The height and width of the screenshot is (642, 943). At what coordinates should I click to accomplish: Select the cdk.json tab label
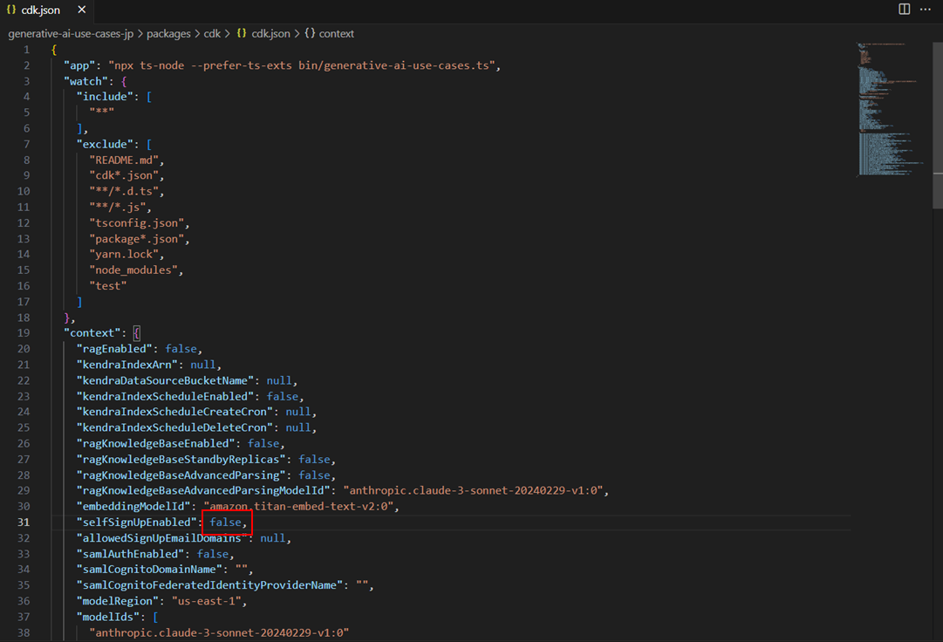point(41,10)
